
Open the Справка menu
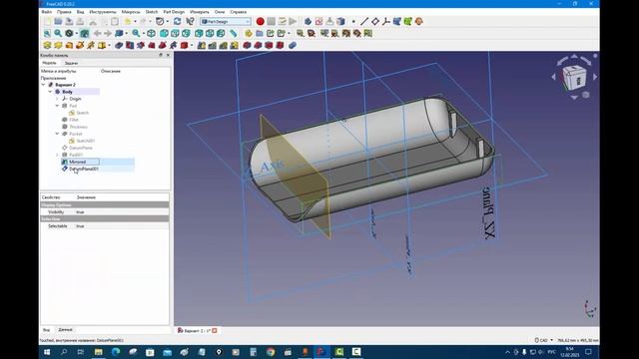point(238,12)
